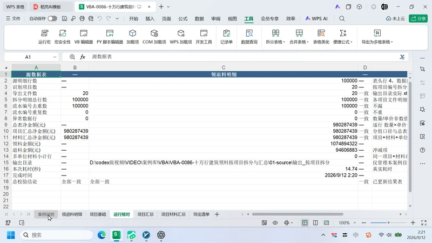
Task: Click the Name Box showing A1
Action: [28, 57]
